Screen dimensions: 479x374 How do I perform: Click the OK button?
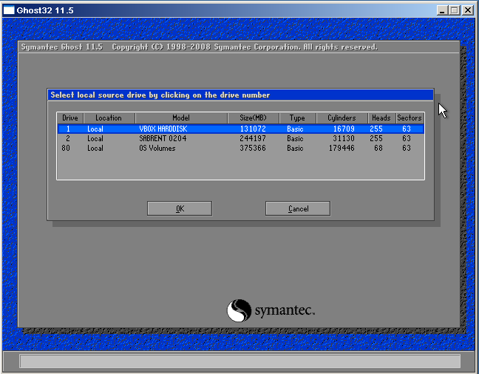[180, 208]
